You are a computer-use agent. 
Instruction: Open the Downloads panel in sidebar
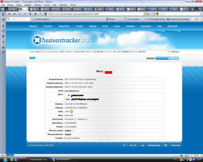[x=3, y=42]
